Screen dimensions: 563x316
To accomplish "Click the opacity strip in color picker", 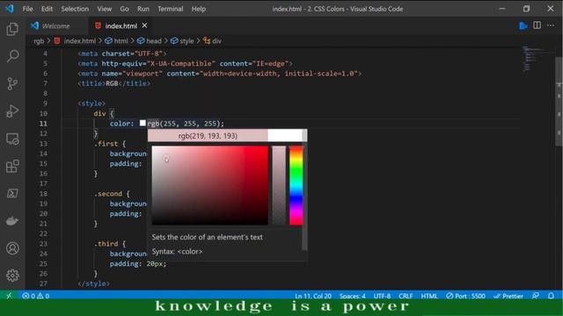I will [279, 185].
